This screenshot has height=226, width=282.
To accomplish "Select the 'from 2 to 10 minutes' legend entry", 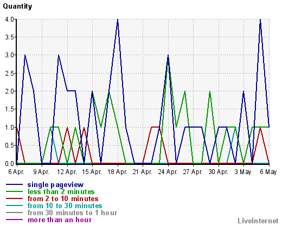I will (63, 199).
